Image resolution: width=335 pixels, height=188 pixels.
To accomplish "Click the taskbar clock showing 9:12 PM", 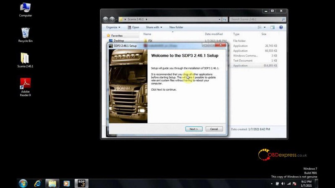I will (x=307, y=183).
